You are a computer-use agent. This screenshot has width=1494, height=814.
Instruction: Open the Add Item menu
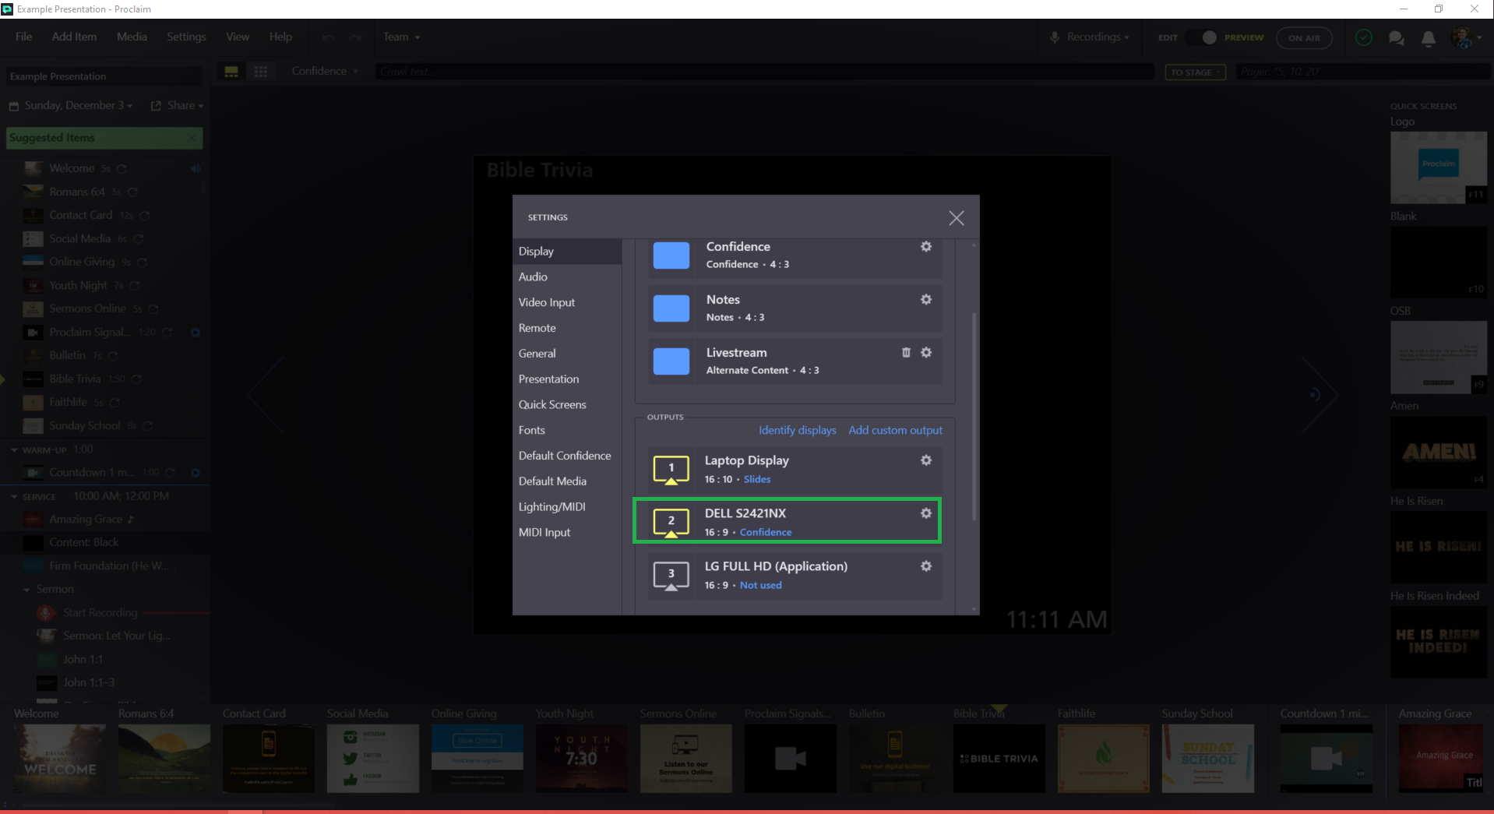tap(74, 37)
